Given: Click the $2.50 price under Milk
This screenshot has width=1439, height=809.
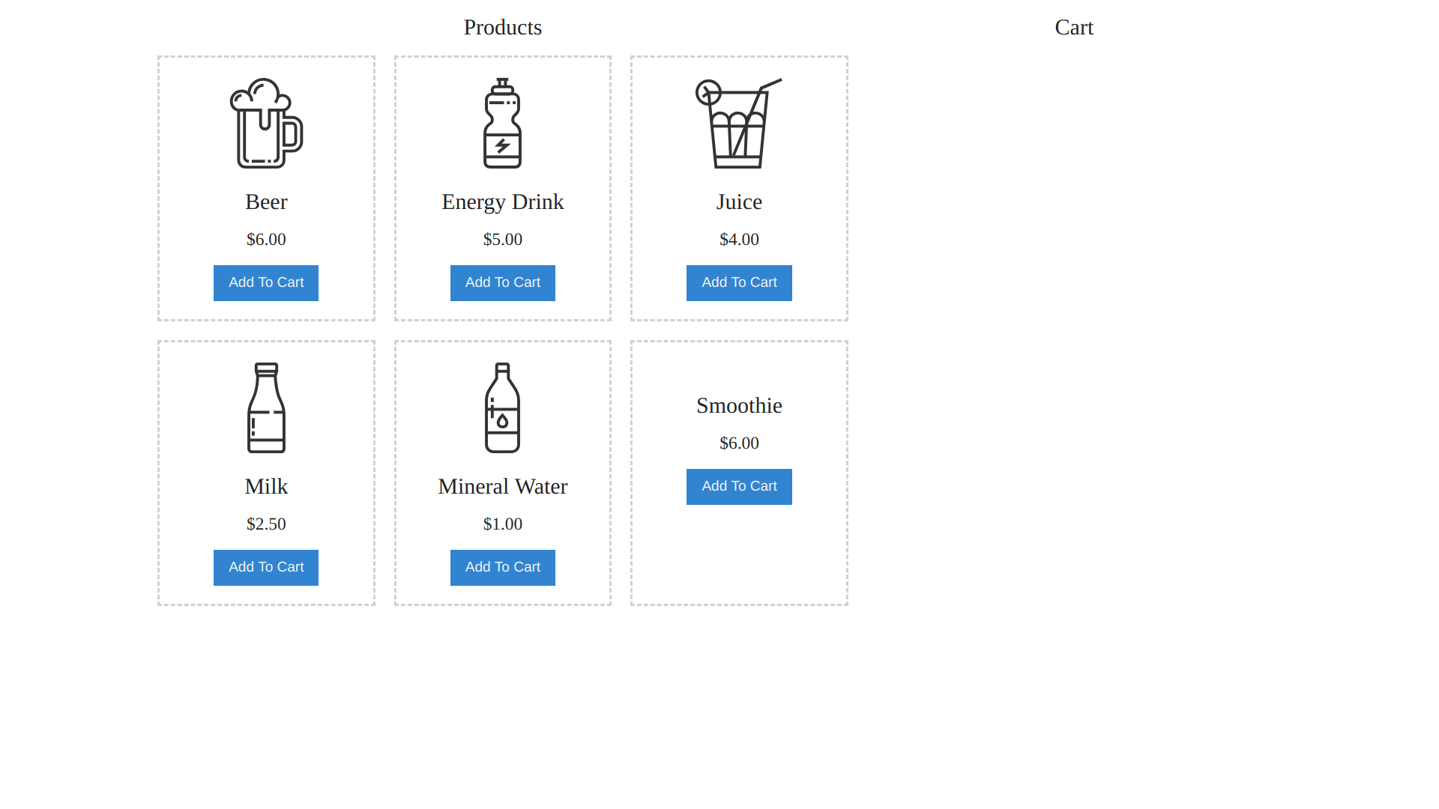Looking at the screenshot, I should pos(266,524).
